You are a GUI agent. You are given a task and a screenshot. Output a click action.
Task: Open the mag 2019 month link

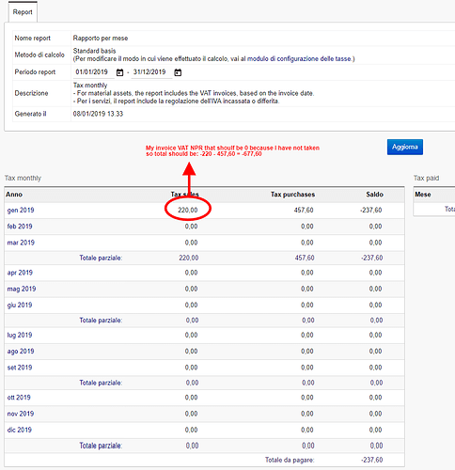pyautogui.click(x=22, y=289)
